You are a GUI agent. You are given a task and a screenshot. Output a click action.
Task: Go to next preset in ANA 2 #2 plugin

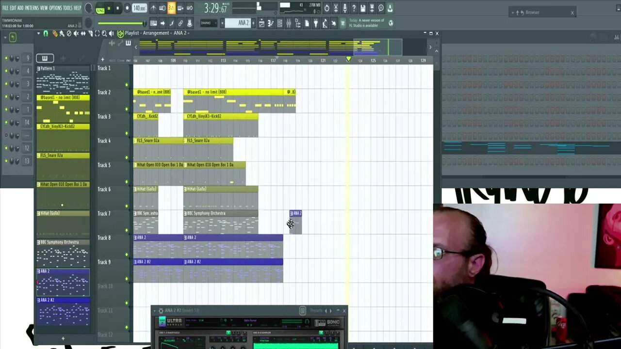tap(331, 311)
